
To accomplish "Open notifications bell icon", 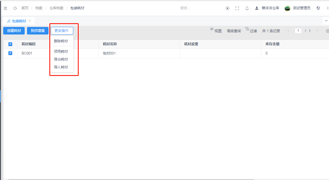I will point(247,8).
